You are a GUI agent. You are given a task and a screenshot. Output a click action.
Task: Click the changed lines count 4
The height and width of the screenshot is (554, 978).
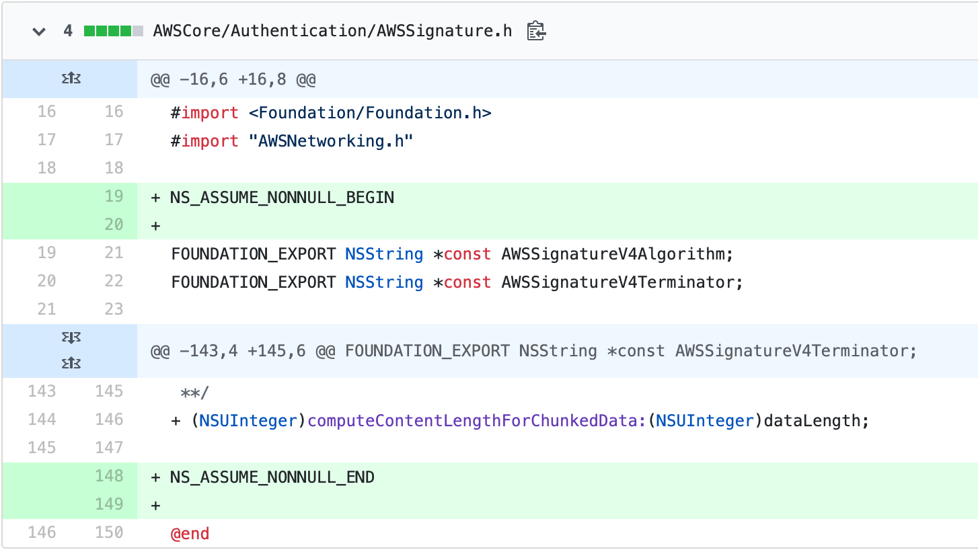pos(68,31)
